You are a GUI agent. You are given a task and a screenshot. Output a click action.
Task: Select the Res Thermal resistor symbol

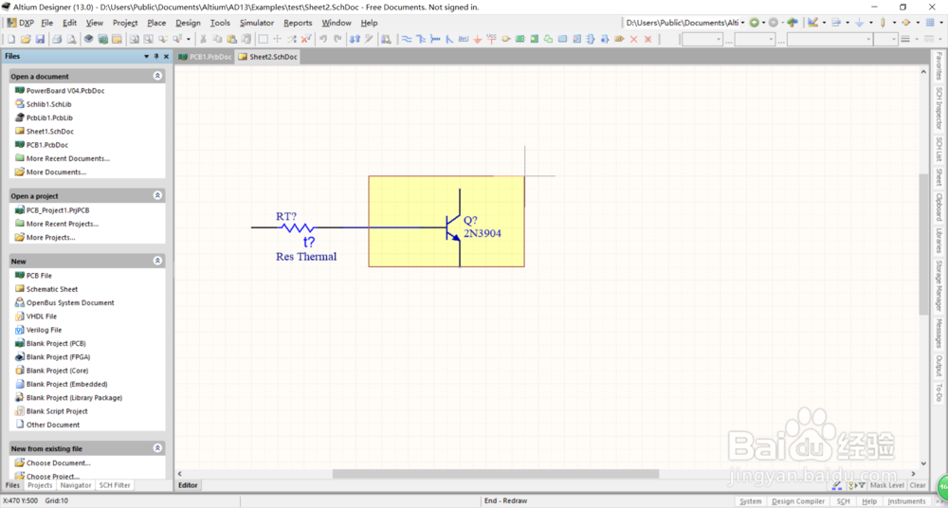pyautogui.click(x=296, y=228)
